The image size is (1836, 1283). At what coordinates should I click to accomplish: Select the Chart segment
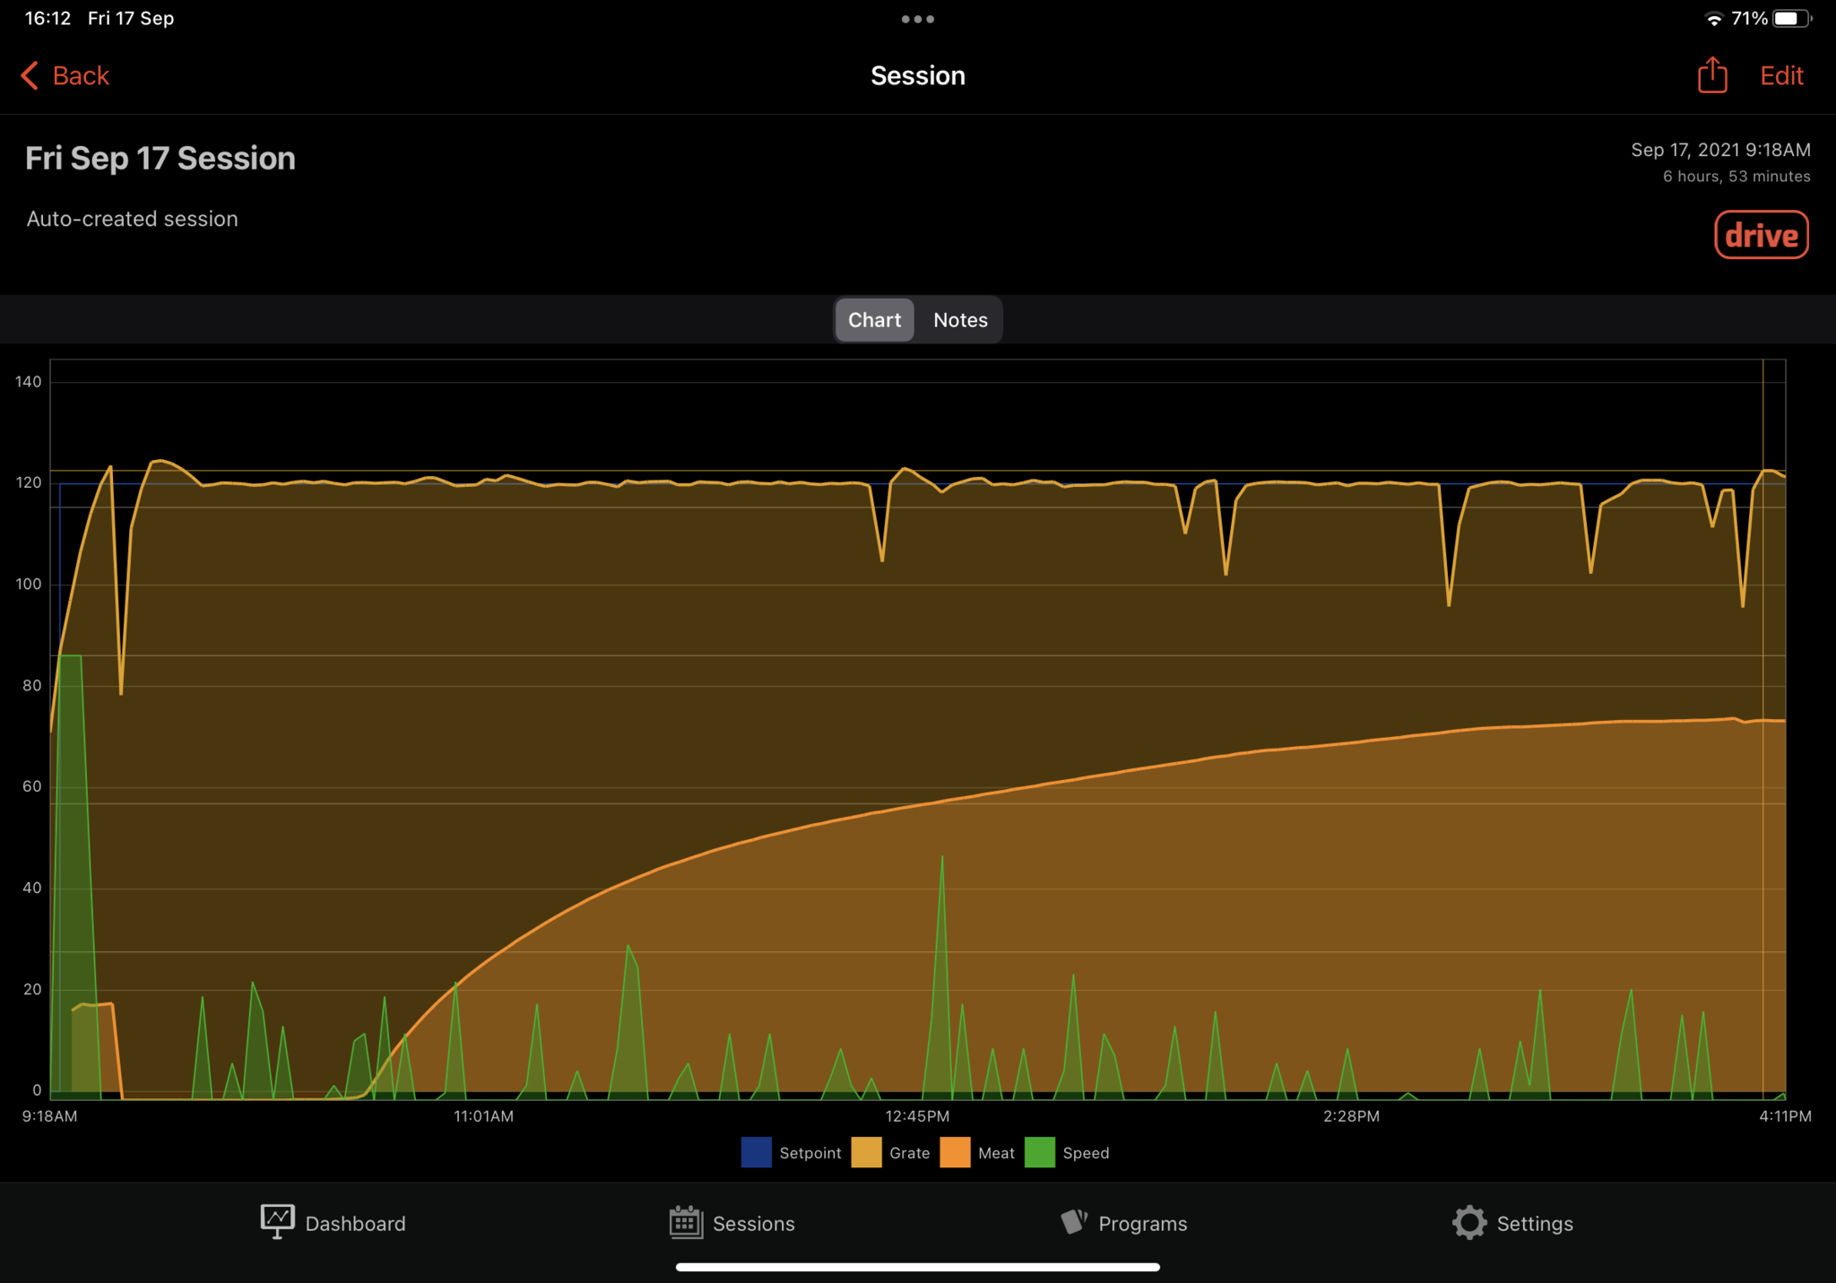(874, 320)
